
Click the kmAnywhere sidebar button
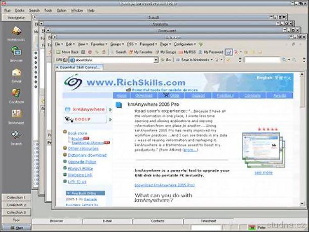(x=85, y=109)
